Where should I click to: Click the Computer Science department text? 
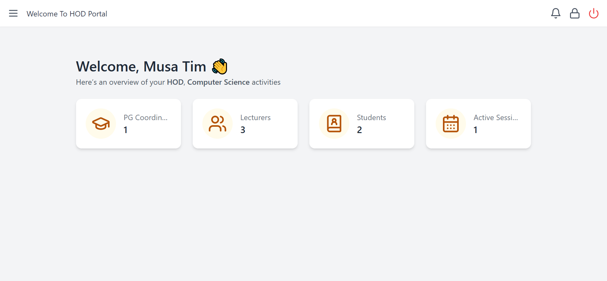[218, 82]
